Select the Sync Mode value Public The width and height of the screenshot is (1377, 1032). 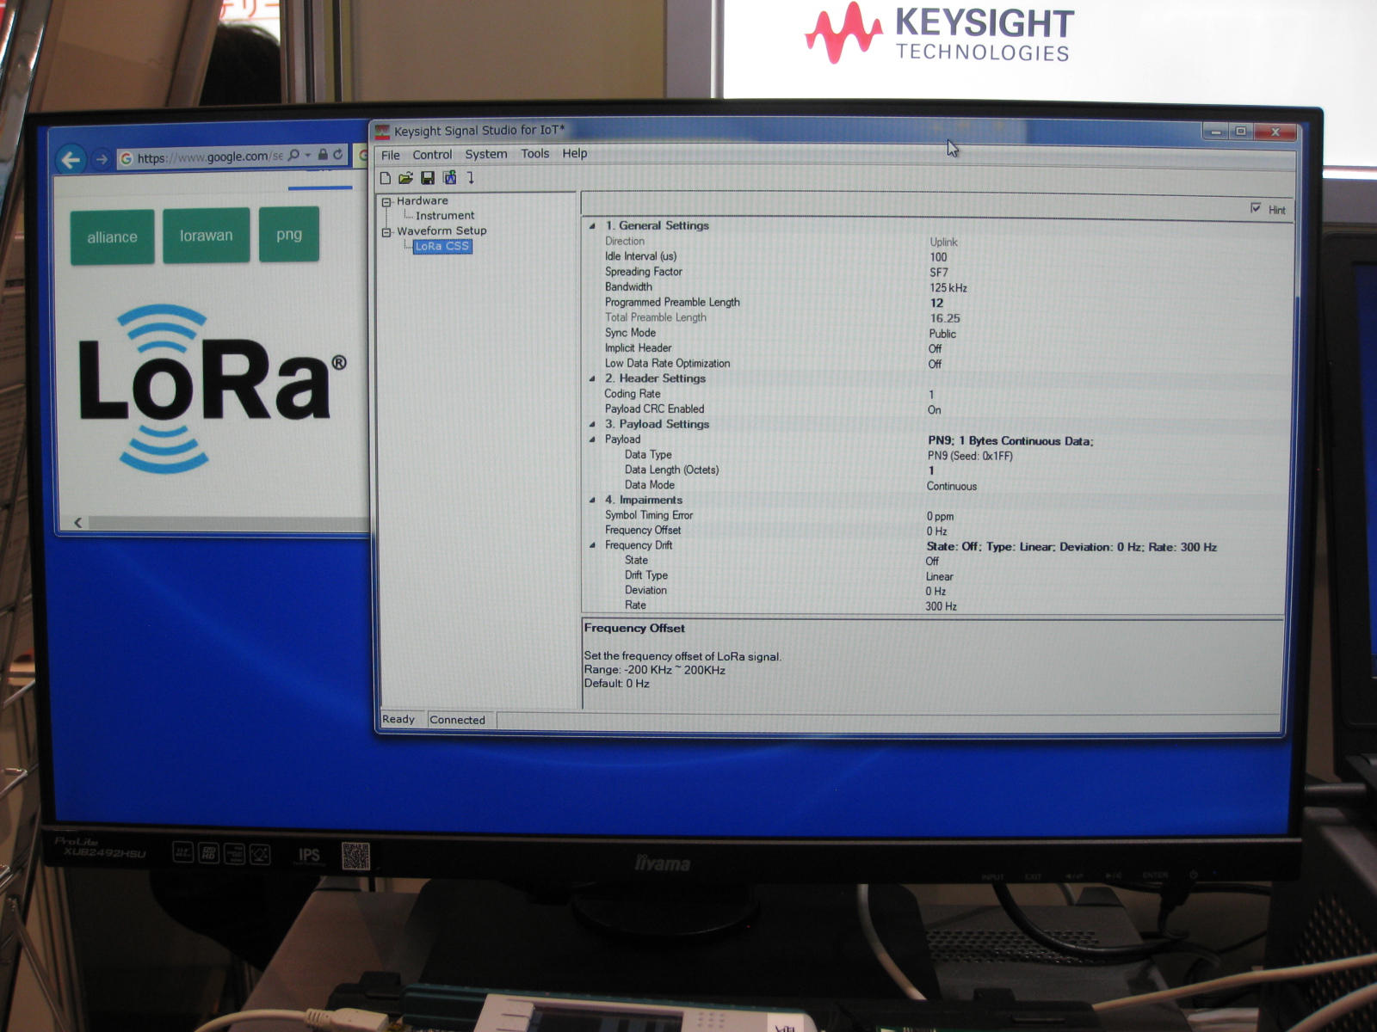(942, 334)
